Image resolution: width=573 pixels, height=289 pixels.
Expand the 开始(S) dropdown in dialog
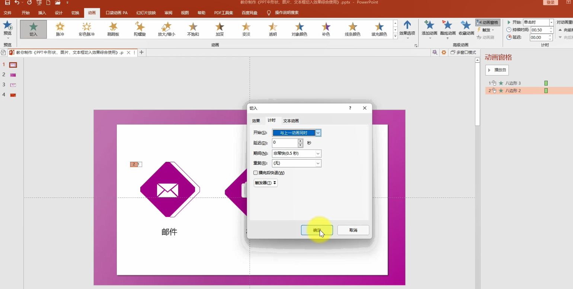[318, 133]
